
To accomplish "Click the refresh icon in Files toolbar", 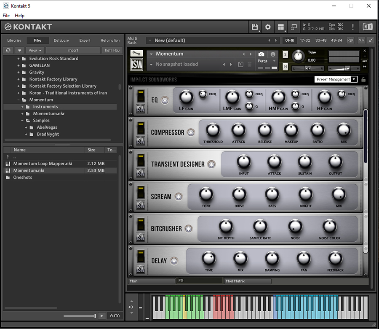I will 8,50.
